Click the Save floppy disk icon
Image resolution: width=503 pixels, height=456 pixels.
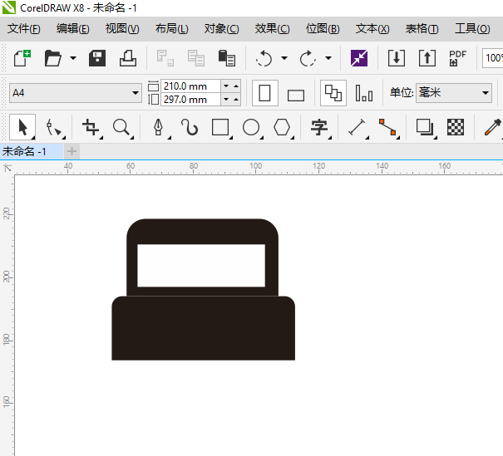97,58
